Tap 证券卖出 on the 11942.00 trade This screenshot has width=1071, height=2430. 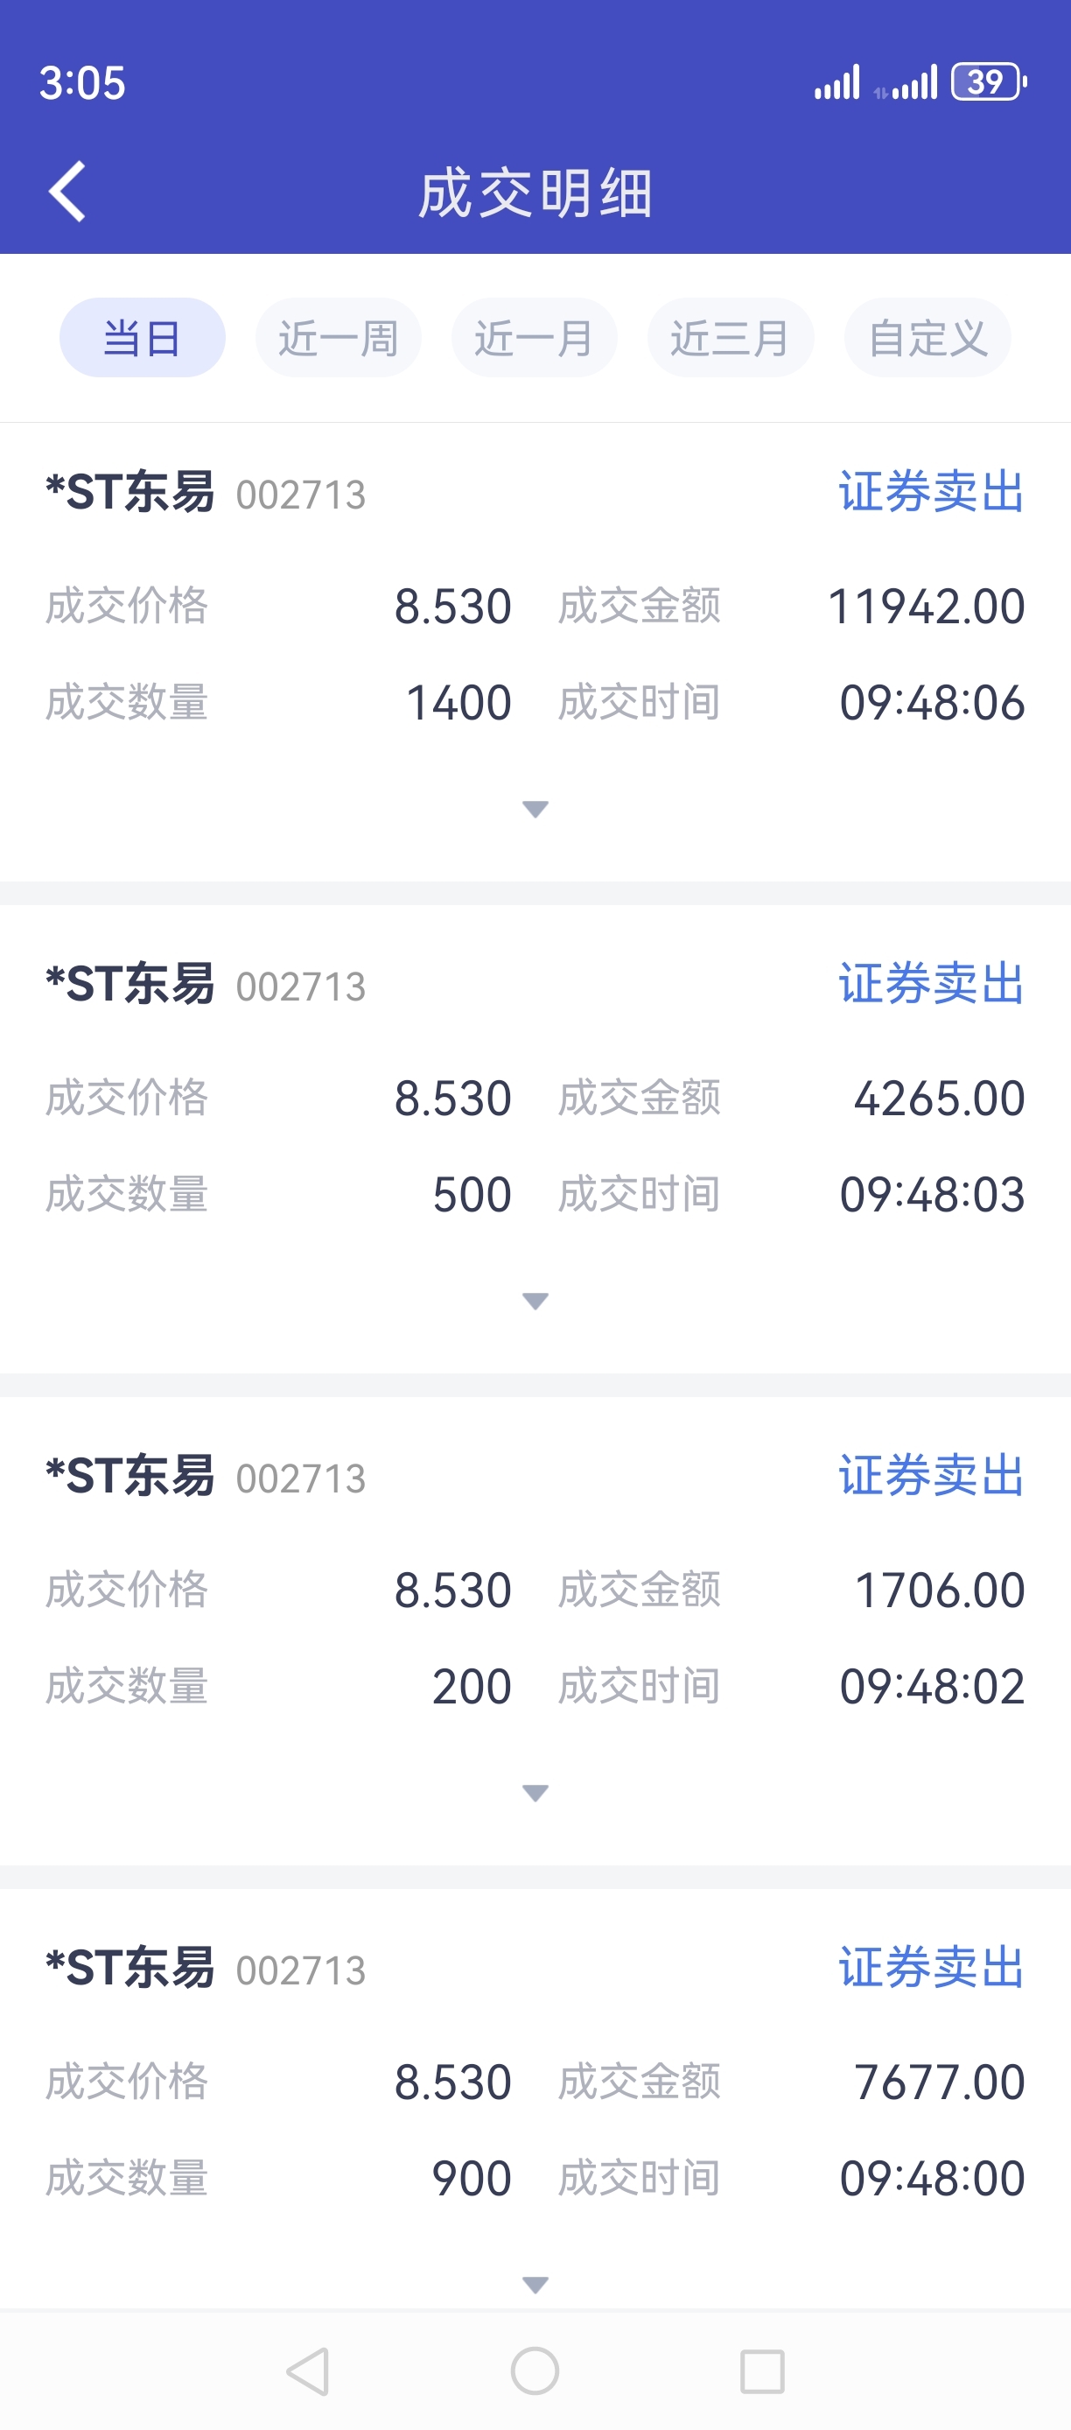(x=930, y=493)
